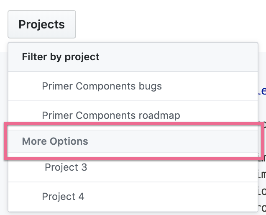Toggle the Primer Components bugs filter

click(x=102, y=86)
